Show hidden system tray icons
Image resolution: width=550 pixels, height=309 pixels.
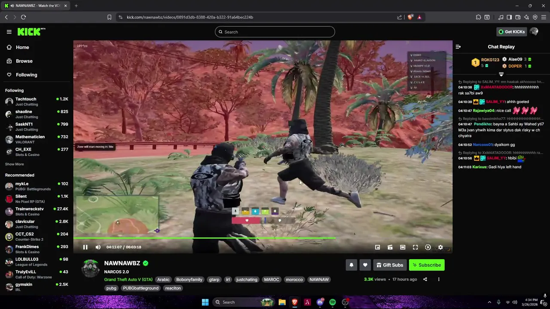click(x=489, y=302)
